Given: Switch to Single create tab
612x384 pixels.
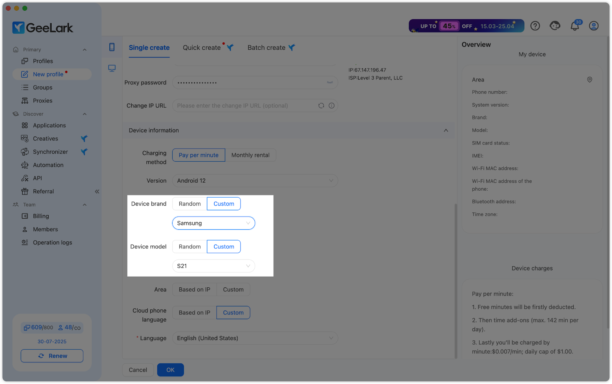Looking at the screenshot, I should pyautogui.click(x=149, y=48).
